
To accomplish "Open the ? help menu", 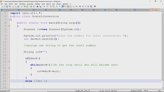I will 70,4.
